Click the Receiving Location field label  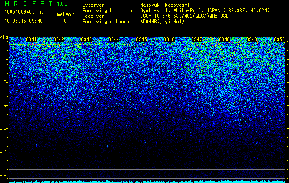point(107,11)
